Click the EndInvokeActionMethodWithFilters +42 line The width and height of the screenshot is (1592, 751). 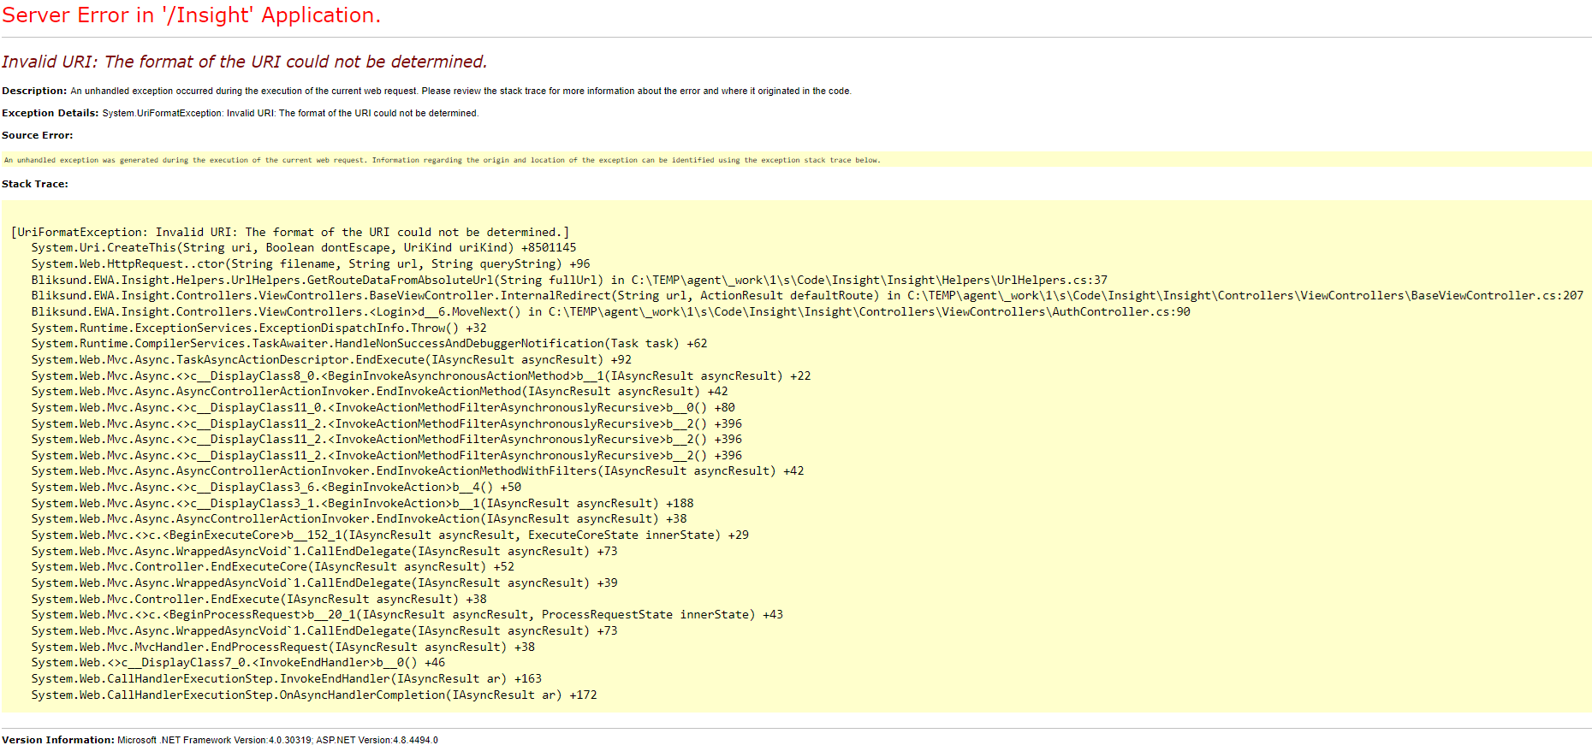click(418, 471)
